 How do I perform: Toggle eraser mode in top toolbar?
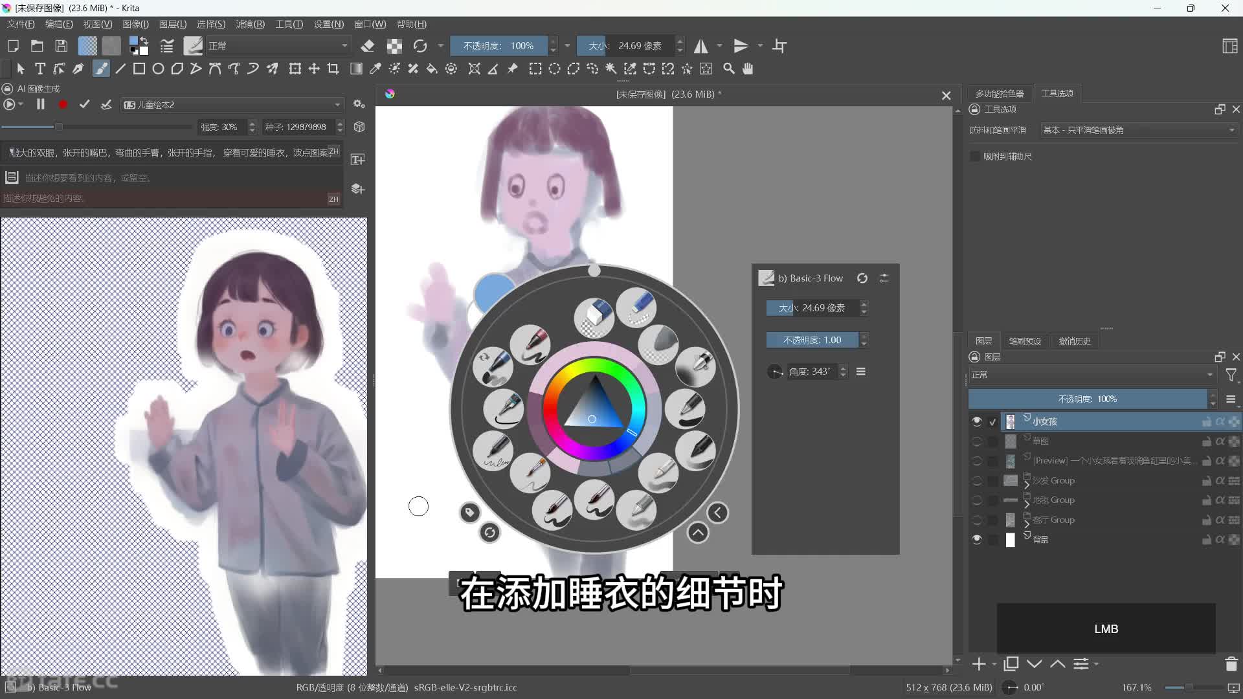[x=368, y=46]
